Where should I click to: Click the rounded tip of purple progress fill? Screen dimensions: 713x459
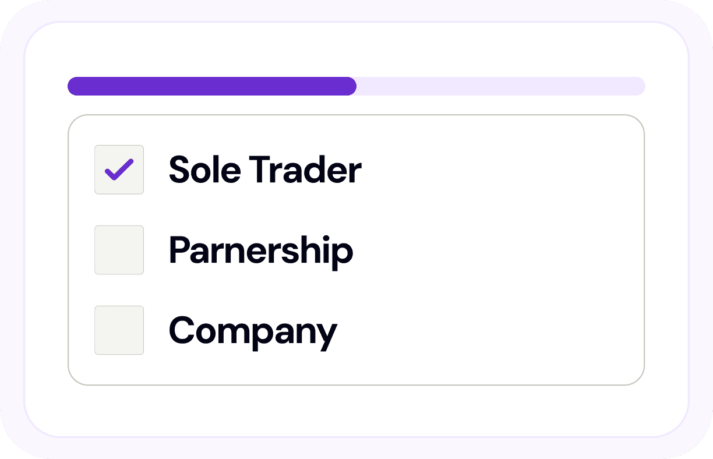tap(351, 86)
